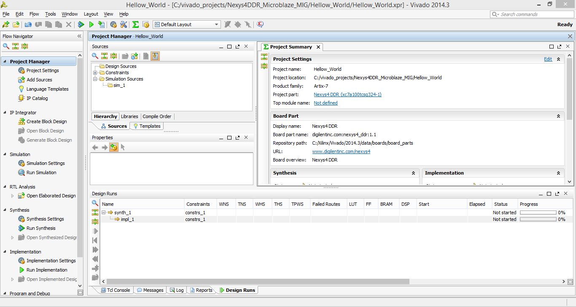576x307 pixels.
Task: Click the Edit link in Project Settings
Action: click(x=548, y=59)
